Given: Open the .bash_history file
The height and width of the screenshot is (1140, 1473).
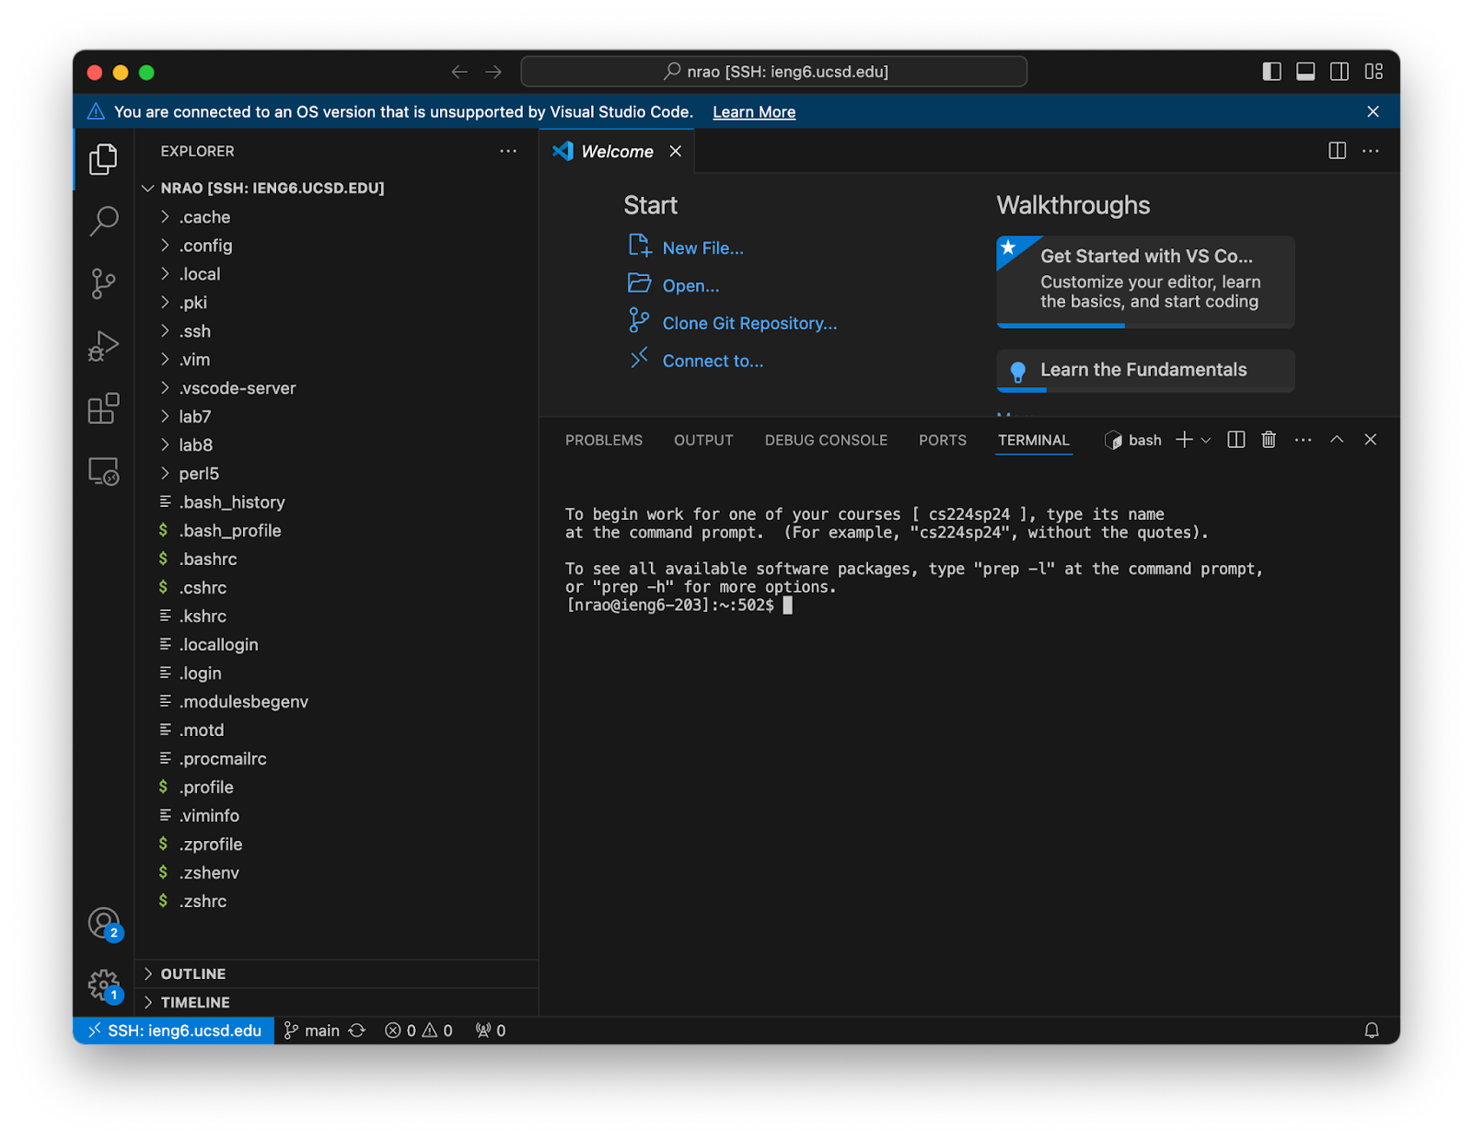Looking at the screenshot, I should (336, 502).
